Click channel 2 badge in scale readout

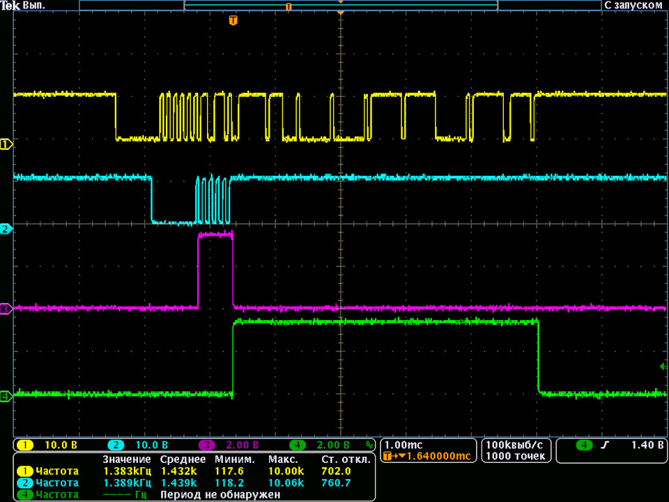(x=116, y=446)
